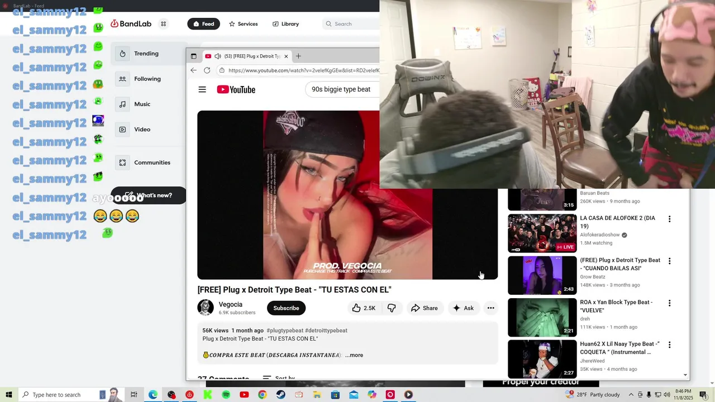Click the YouTube logo
Image resolution: width=715 pixels, height=402 pixels.
click(236, 89)
